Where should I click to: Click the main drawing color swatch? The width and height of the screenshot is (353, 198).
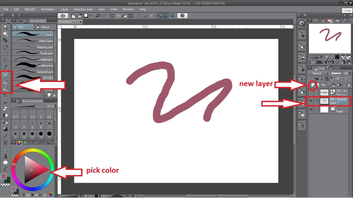[x=4, y=176]
